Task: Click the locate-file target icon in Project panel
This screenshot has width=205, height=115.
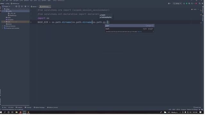Action: (16, 6)
